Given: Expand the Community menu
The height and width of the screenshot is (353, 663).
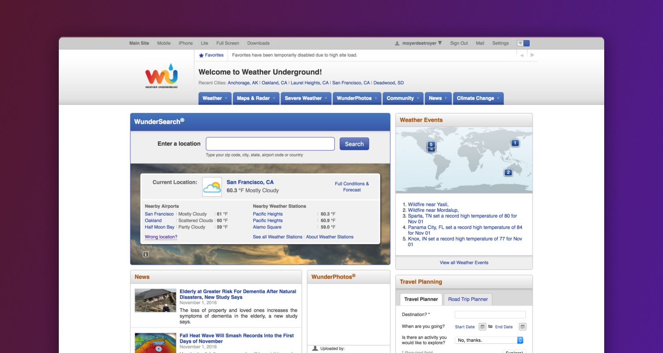Looking at the screenshot, I should point(403,98).
